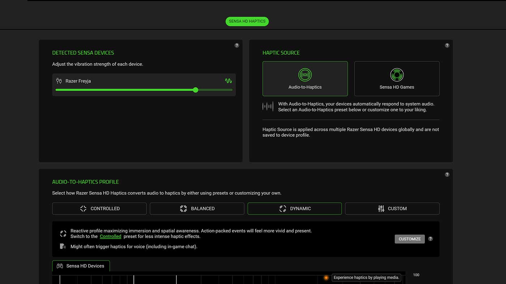Click the CUSTOMIZE button
The width and height of the screenshot is (506, 284).
pyautogui.click(x=409, y=239)
